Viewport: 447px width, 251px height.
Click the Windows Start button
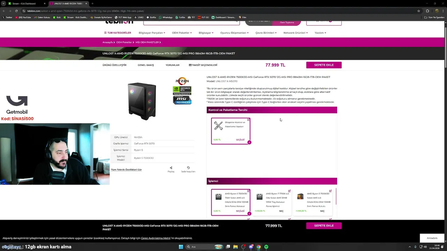click(x=181, y=247)
